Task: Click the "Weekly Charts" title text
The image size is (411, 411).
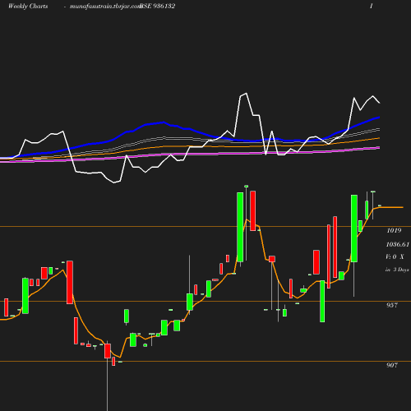Action: click(28, 7)
